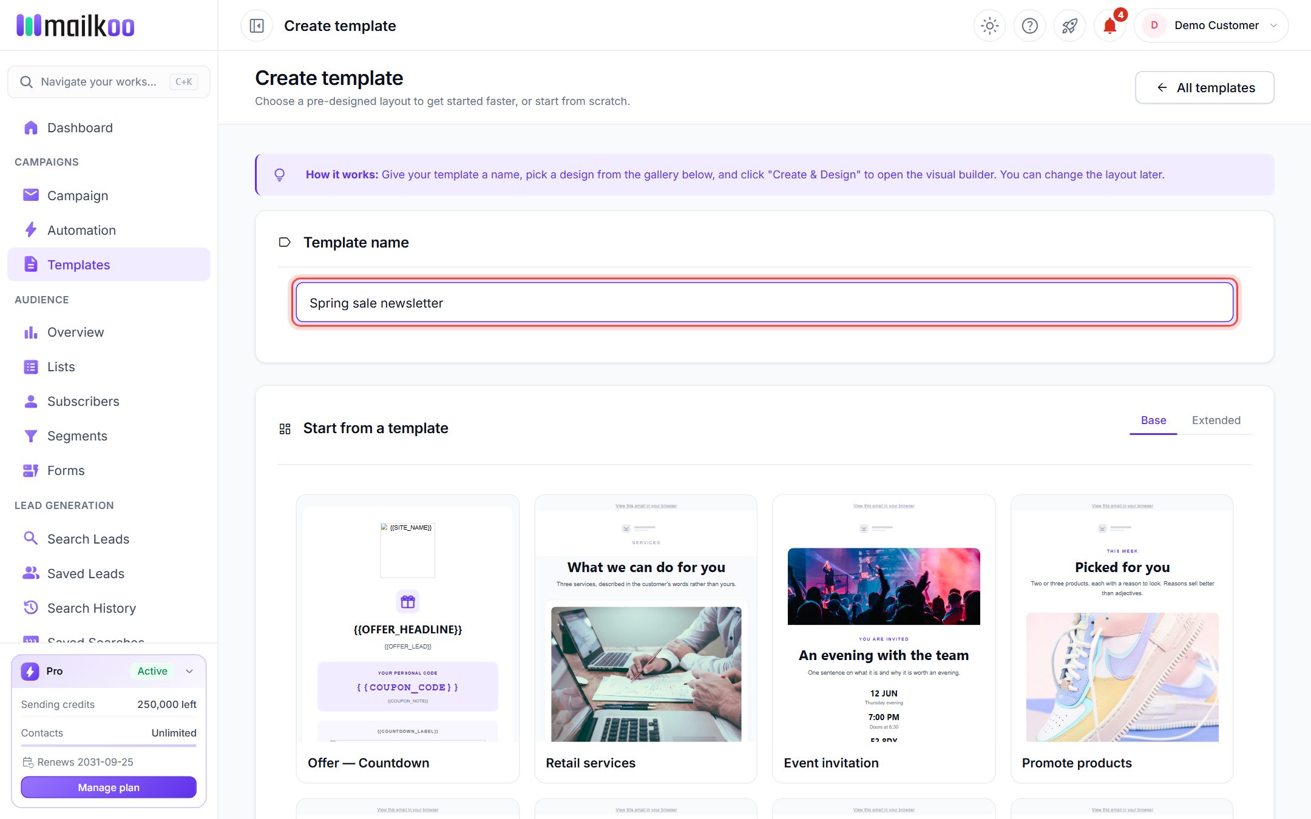Click the Renews 2031-09-25 text
This screenshot has width=1311, height=819.
85,762
